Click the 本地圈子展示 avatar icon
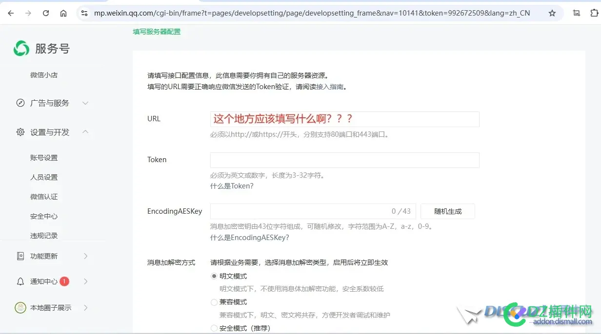This screenshot has width=601, height=334. pyautogui.click(x=20, y=307)
